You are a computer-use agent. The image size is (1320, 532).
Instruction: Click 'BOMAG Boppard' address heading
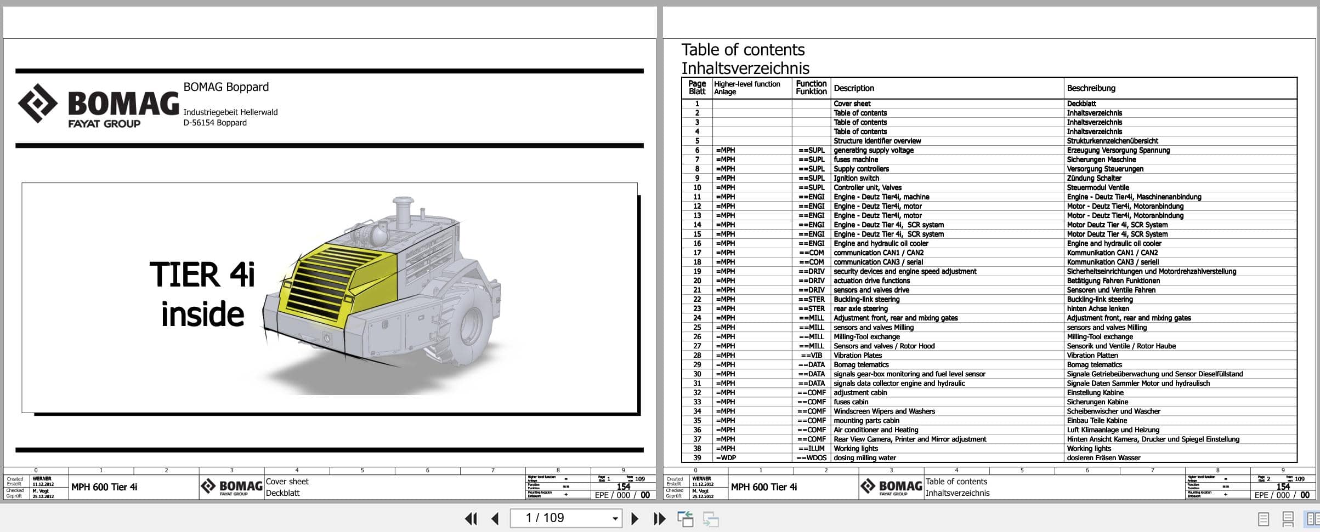[x=226, y=87]
